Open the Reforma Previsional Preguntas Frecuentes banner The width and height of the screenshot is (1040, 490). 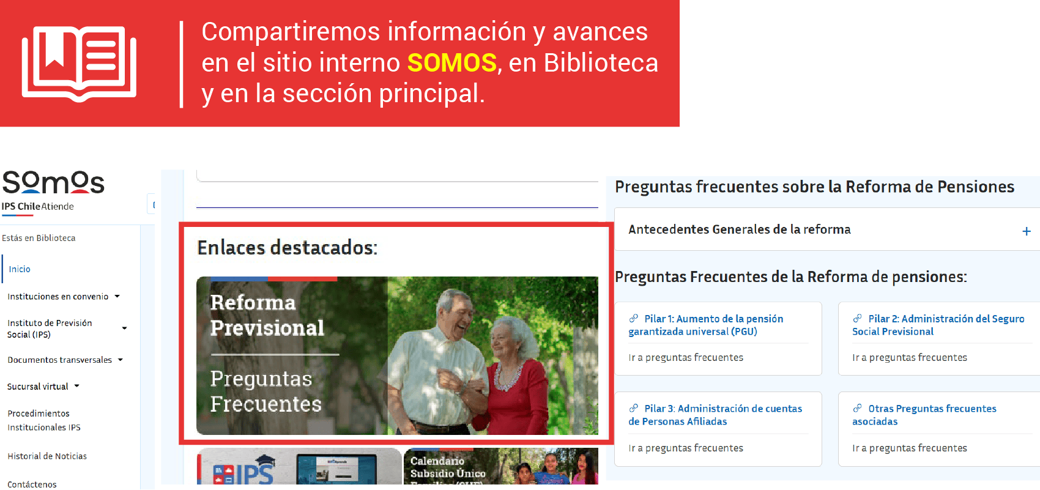(396, 355)
